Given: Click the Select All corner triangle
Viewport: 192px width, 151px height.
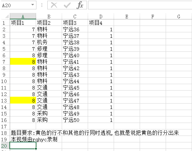Looking at the screenshot, I should pos(5,16).
